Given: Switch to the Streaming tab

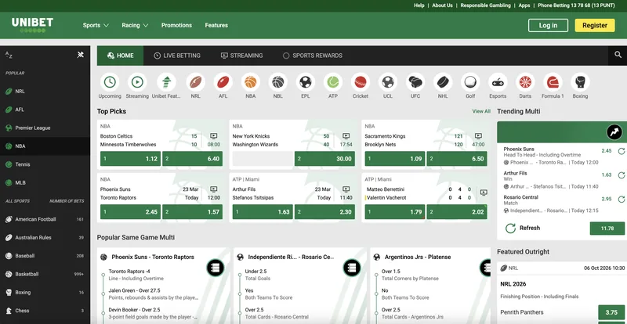Looking at the screenshot, I should point(242,56).
